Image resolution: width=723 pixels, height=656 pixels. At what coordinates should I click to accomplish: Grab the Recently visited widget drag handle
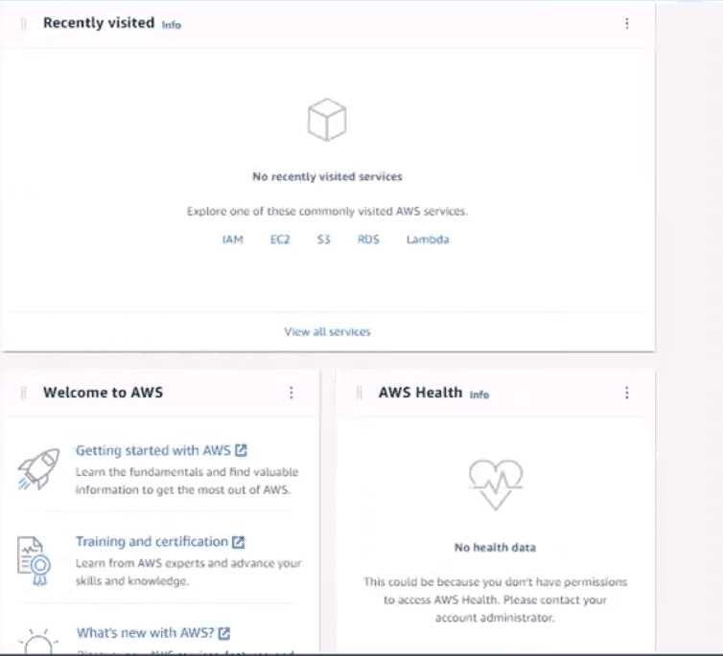[x=24, y=23]
